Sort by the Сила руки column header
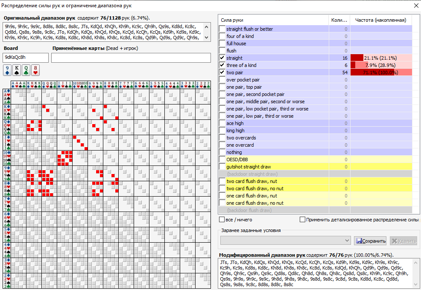Image resolution: width=421 pixels, height=290 pixels. pyautogui.click(x=273, y=20)
